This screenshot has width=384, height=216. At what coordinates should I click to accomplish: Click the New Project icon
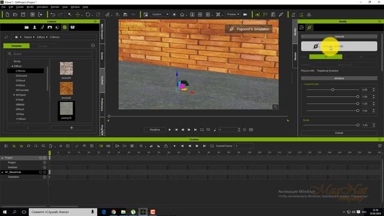(7, 14)
